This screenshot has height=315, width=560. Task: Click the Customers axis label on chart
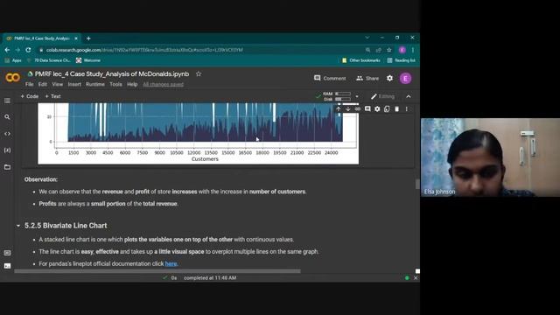205,159
